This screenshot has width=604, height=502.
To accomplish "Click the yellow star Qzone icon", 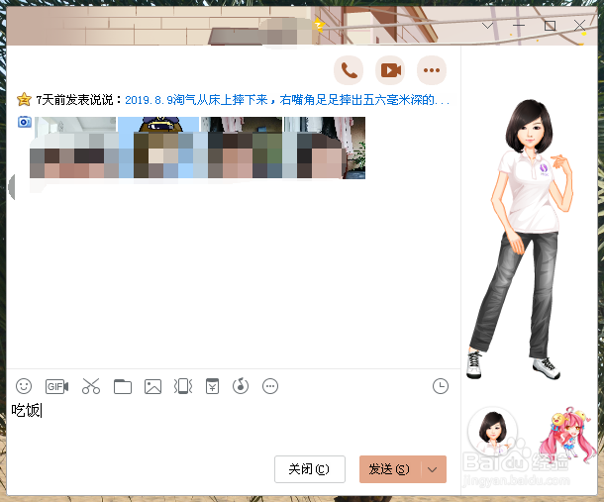I will tap(24, 99).
